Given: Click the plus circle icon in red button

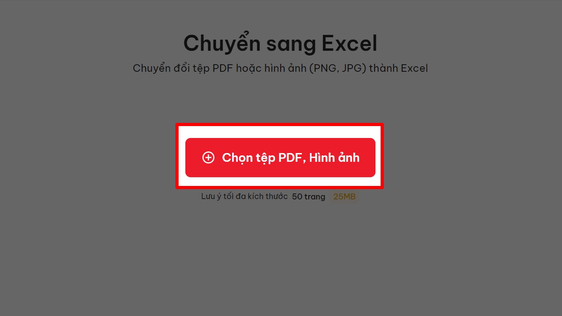Looking at the screenshot, I should coord(208,158).
